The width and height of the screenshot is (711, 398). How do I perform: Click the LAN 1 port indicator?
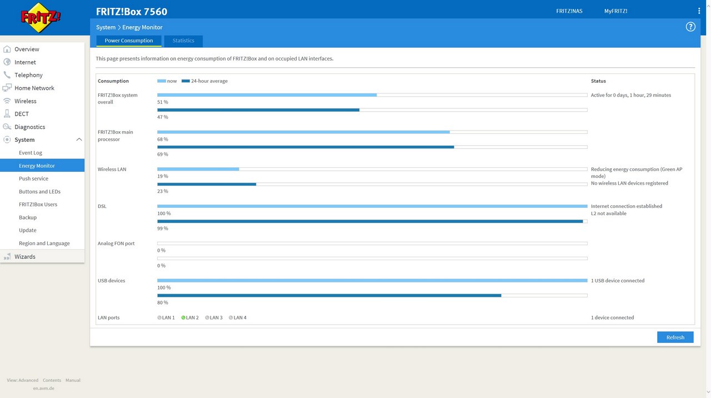click(159, 318)
